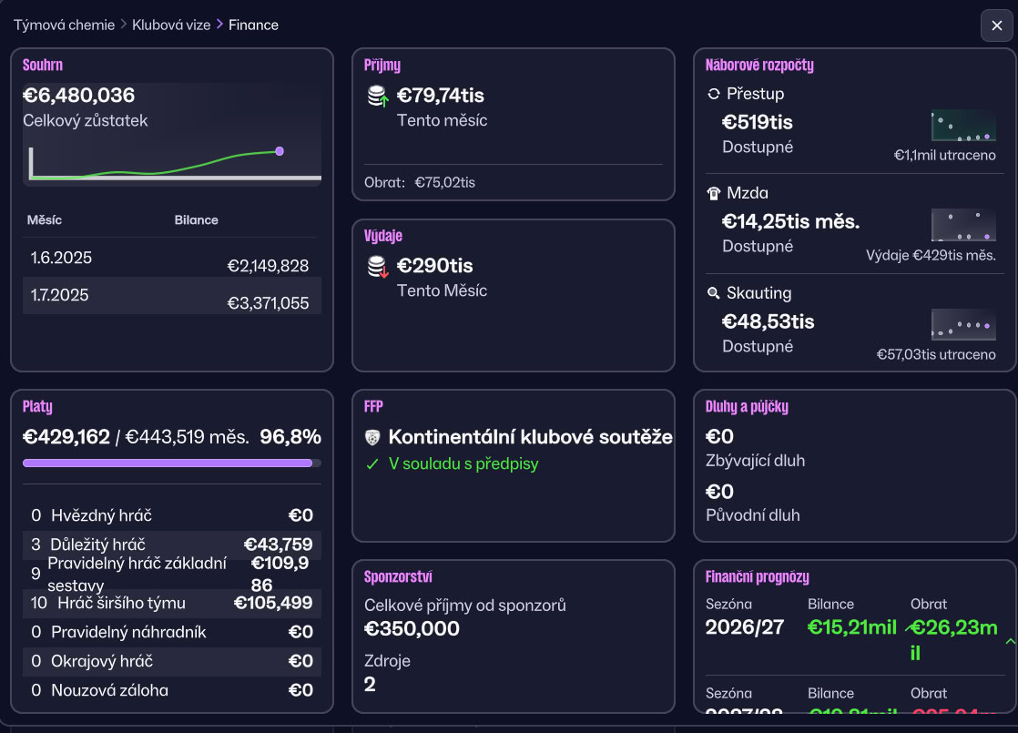Expand the green chevron in Finanční prognózy
The height and width of the screenshot is (733, 1018).
tap(1010, 641)
